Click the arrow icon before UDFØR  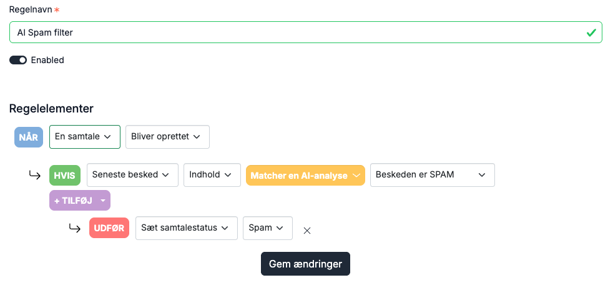[75, 228]
